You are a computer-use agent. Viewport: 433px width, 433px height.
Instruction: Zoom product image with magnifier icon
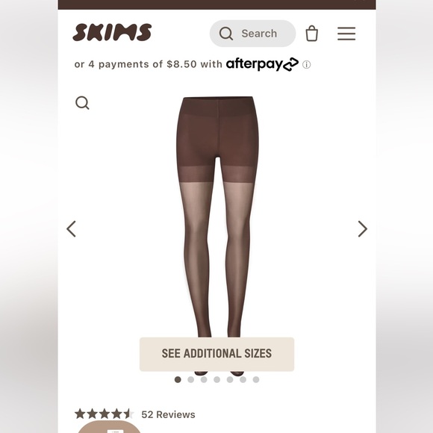point(82,103)
